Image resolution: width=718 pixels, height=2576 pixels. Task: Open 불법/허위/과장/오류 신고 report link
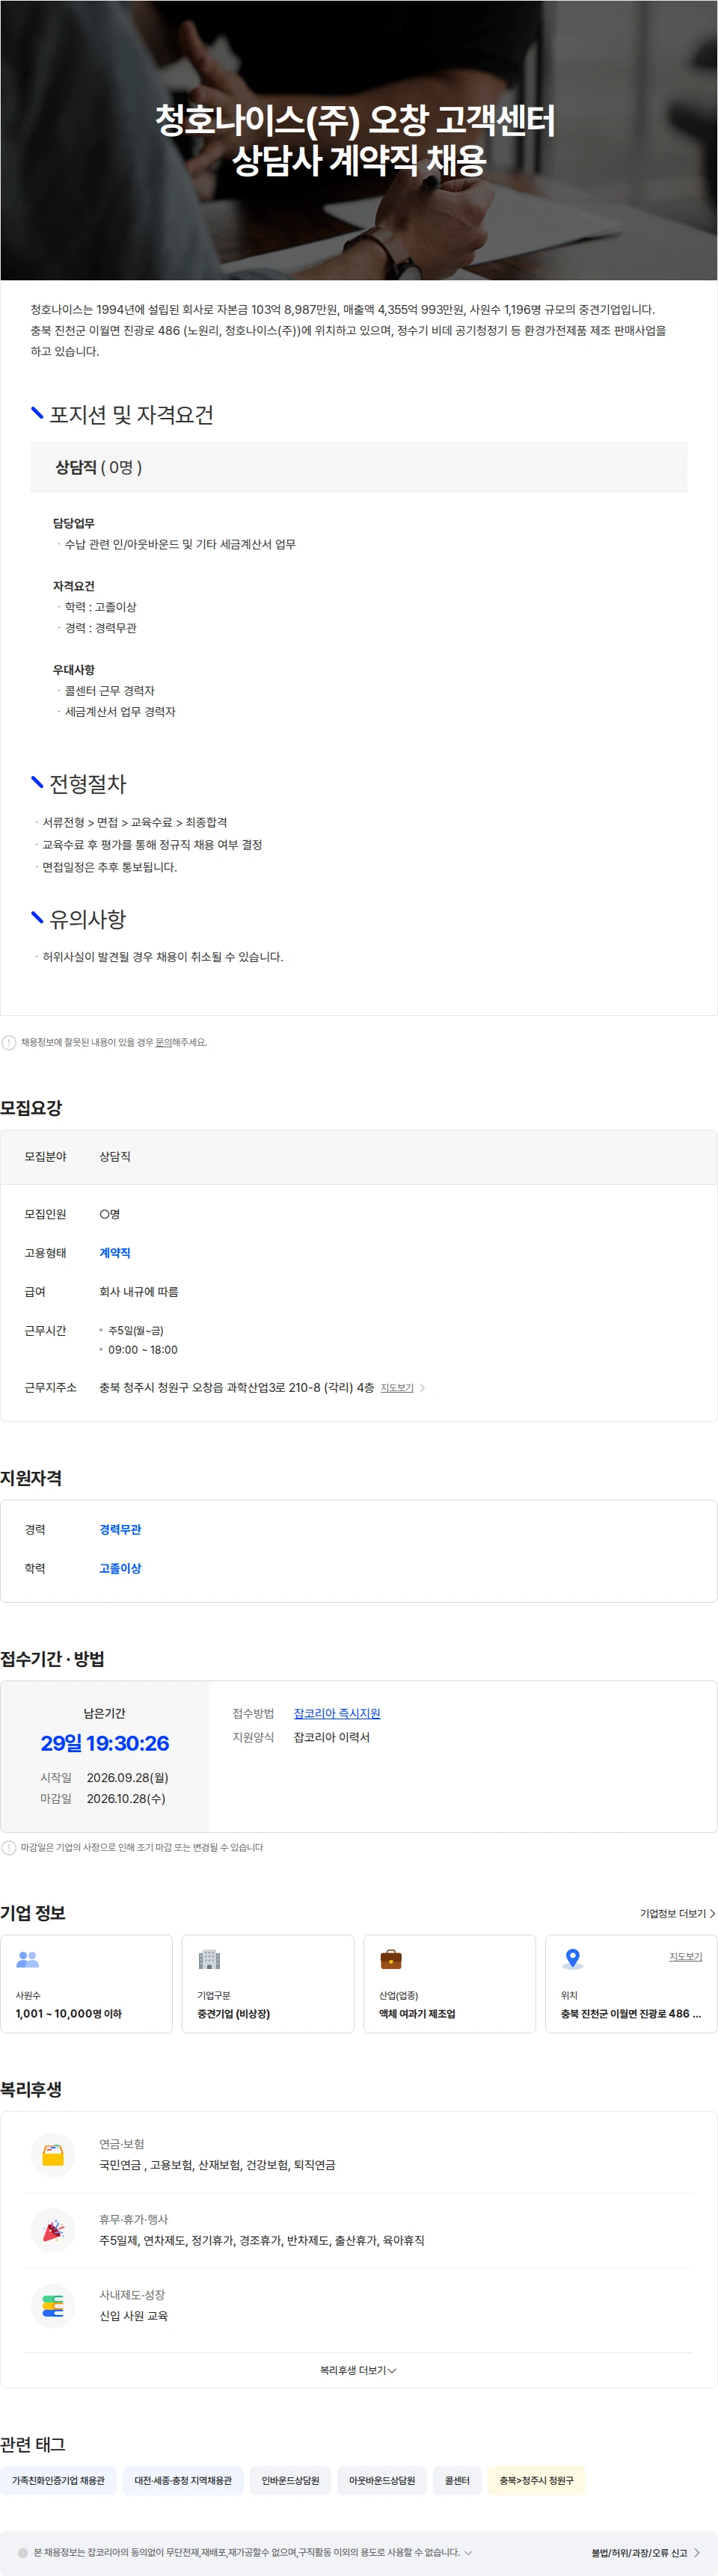(x=646, y=2553)
